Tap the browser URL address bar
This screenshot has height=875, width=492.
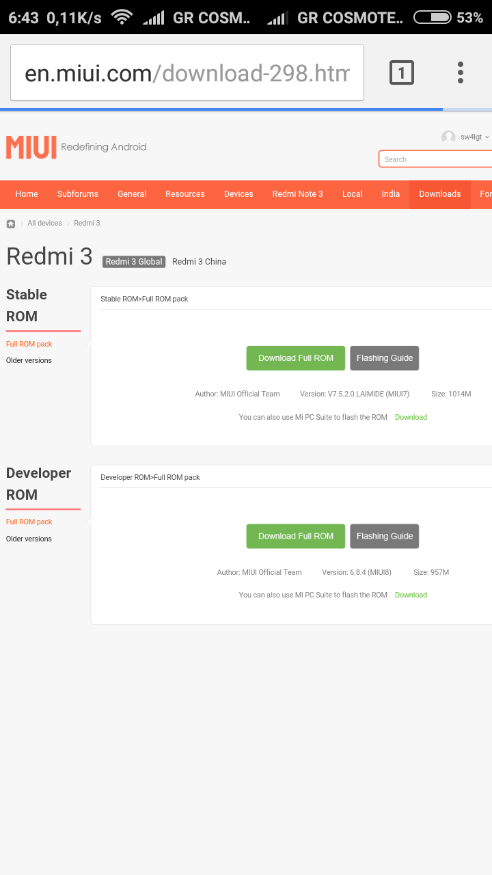pos(187,72)
